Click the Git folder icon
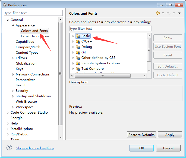Screen dimensions: 186x158 coord(78,52)
